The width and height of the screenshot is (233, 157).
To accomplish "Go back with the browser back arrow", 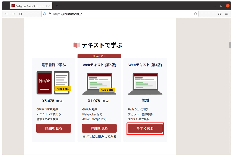I will pos(6,14).
